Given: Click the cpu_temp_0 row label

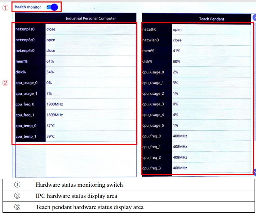Looking at the screenshot, I should click(26, 126).
